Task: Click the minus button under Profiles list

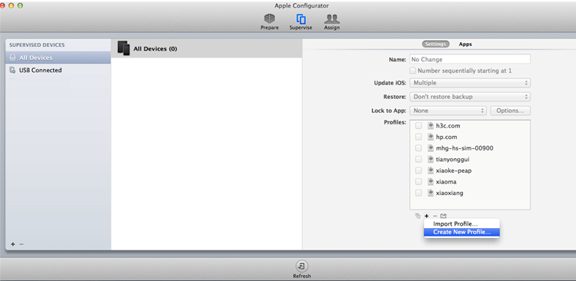Action: 435,216
